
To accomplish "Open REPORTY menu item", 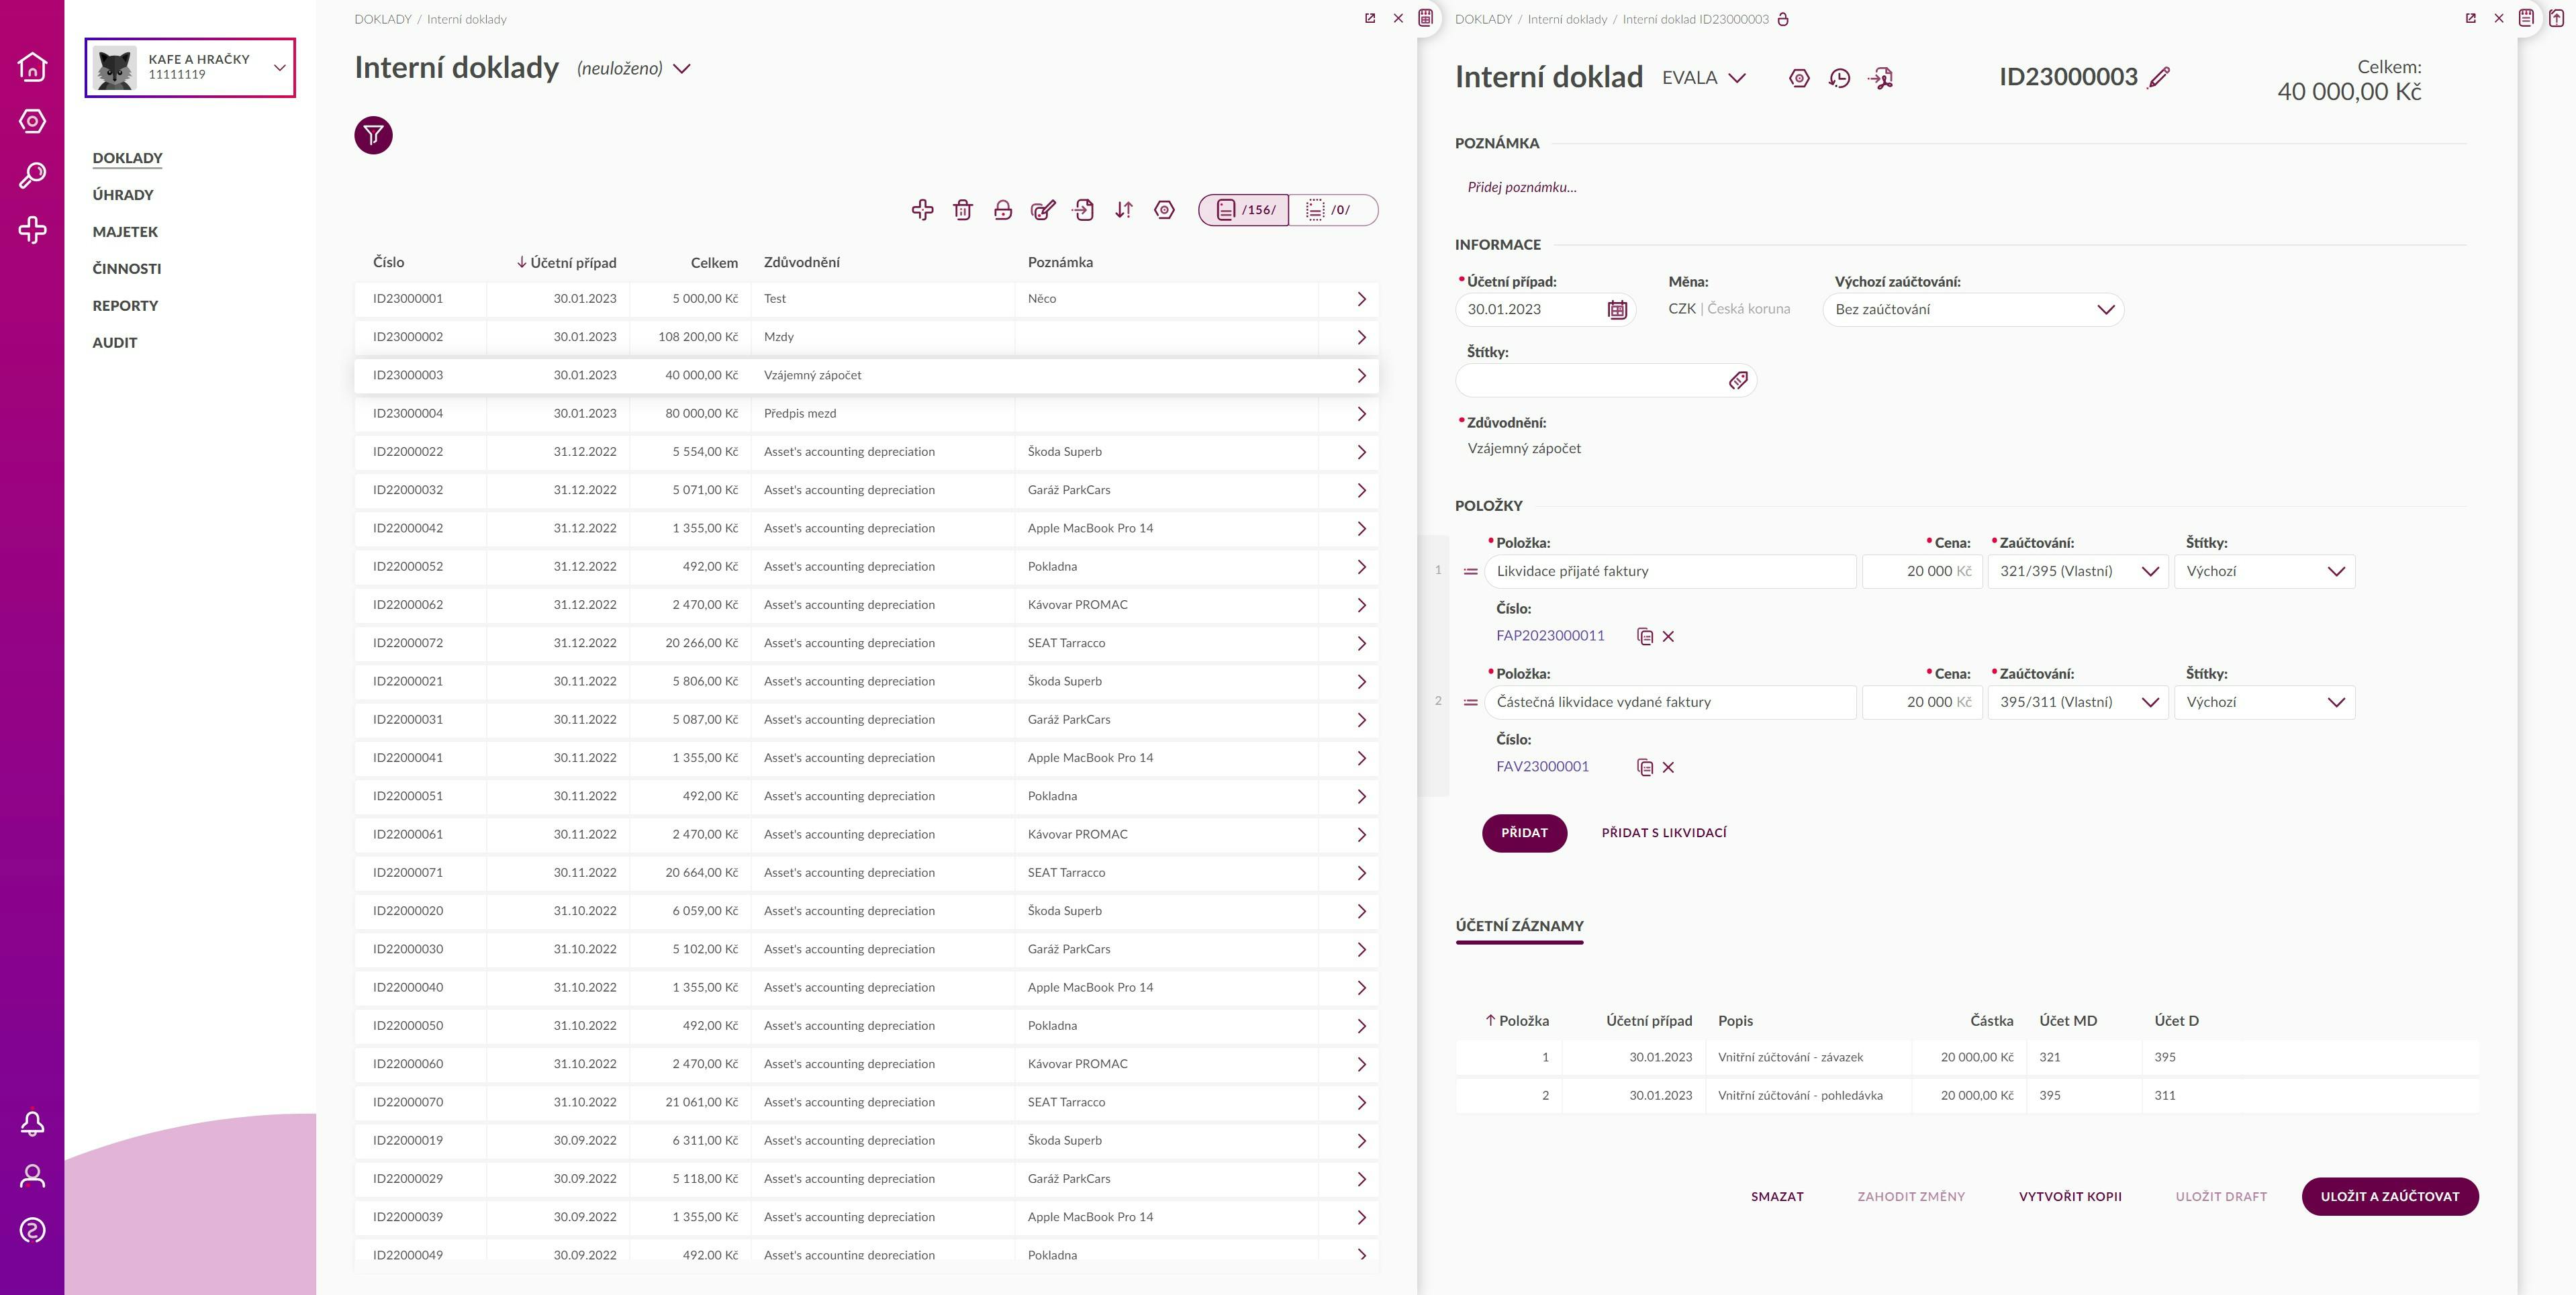I will coord(125,306).
